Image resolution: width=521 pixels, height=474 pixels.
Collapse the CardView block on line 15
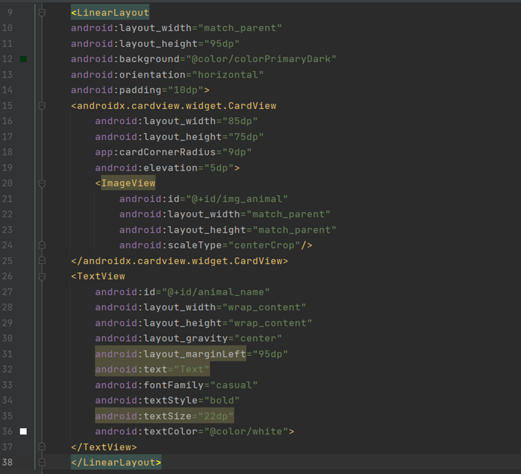[x=42, y=106]
